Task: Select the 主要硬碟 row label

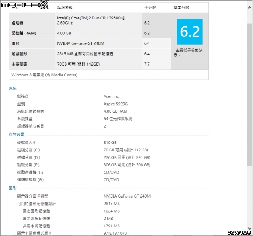Action: 19,64
